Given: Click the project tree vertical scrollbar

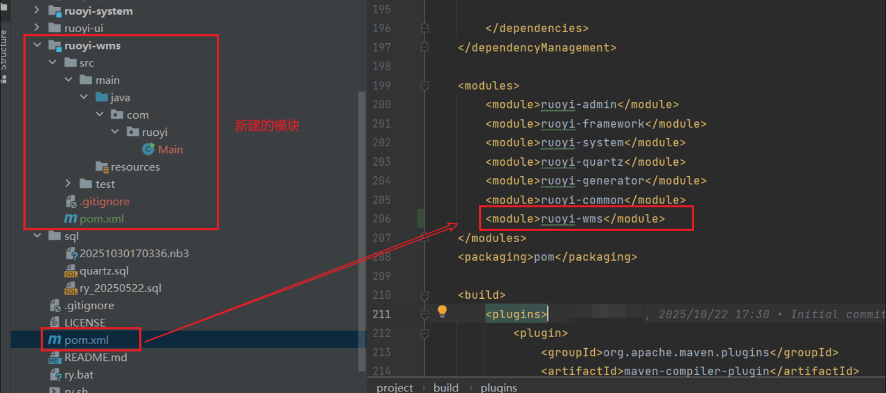Looking at the screenshot, I should coord(362,232).
